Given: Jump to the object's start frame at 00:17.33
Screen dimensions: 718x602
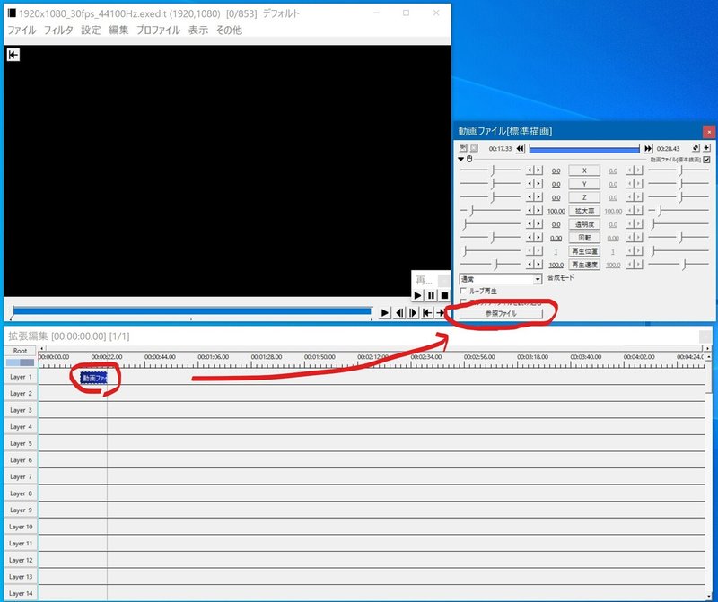Looking at the screenshot, I should coord(521,148).
